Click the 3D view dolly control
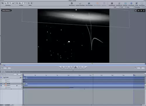This screenshot has width=146, height=106. pos(144,10)
